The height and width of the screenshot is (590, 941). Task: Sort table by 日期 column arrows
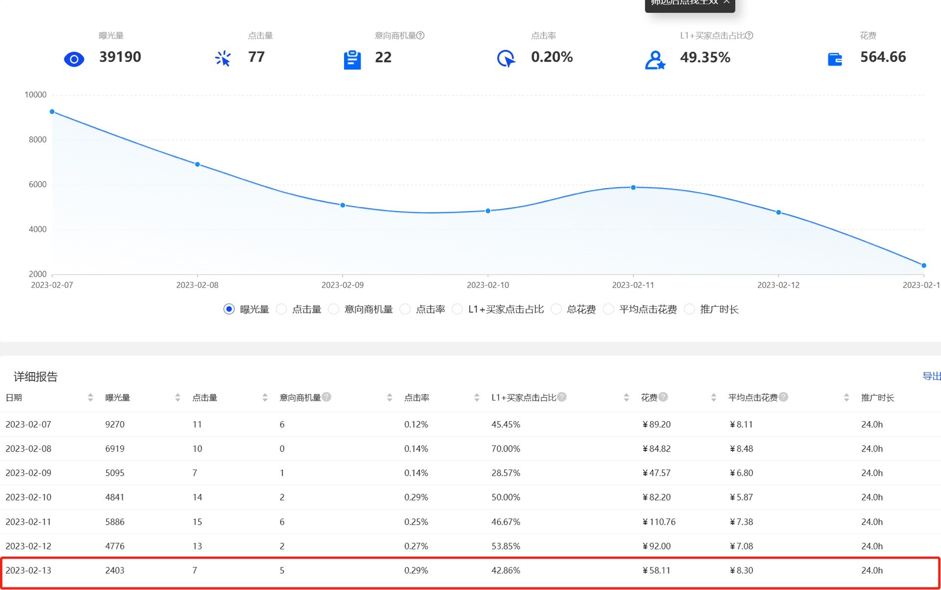pos(90,398)
